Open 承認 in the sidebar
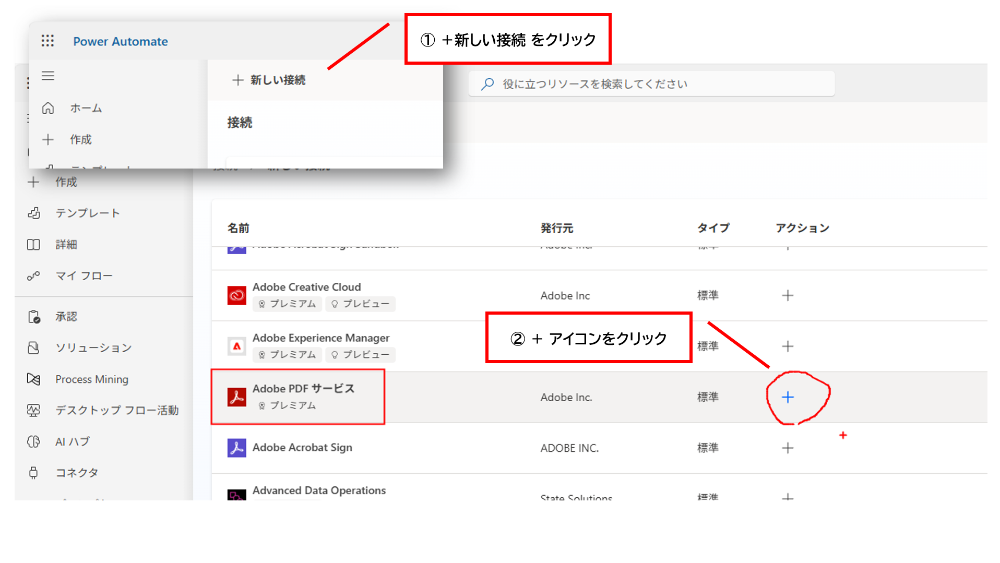Screen dimensions: 1000x563 tap(66, 316)
